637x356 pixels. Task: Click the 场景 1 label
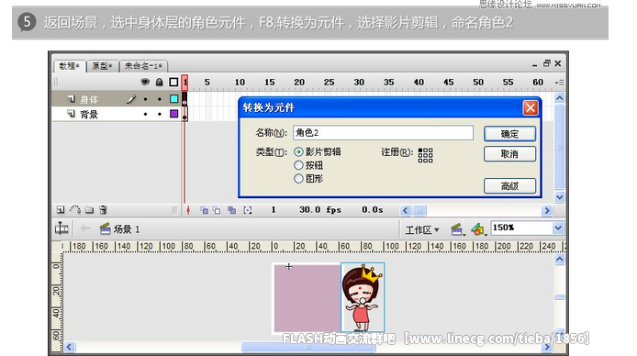pyautogui.click(x=127, y=229)
